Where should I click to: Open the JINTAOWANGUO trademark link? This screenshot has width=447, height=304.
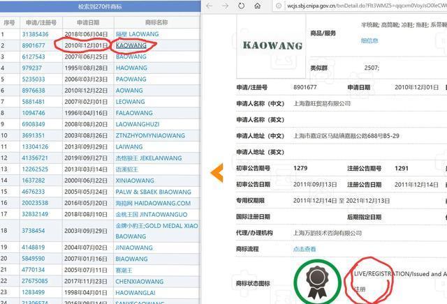click(x=152, y=214)
